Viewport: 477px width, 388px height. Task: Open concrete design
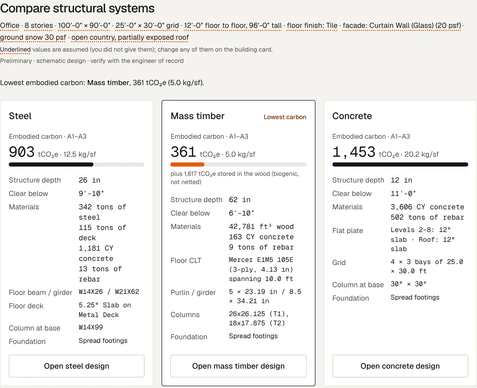[x=400, y=366]
